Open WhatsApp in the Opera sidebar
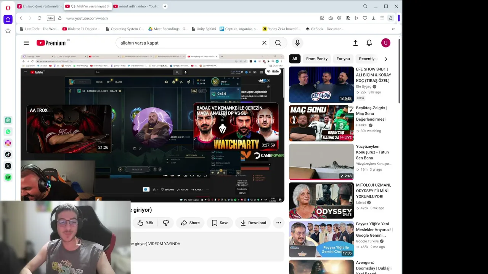Image resolution: width=488 pixels, height=274 pixels. coord(8,132)
